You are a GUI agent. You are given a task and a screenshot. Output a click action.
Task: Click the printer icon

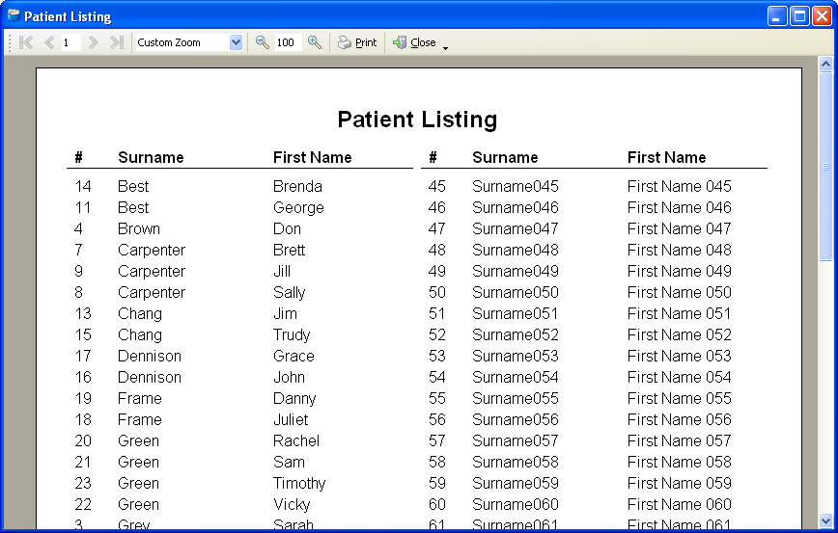tap(345, 42)
